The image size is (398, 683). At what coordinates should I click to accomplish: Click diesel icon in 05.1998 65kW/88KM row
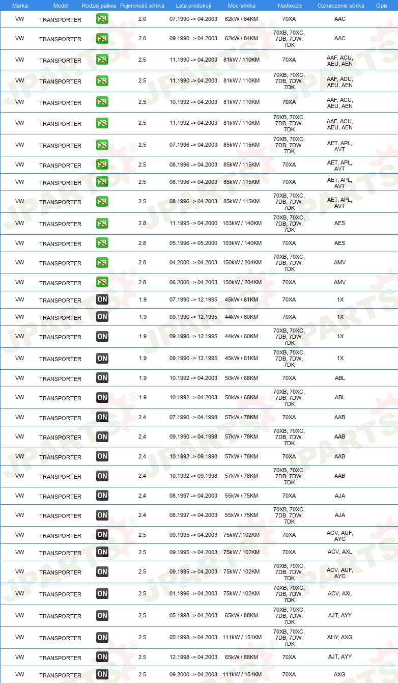[102, 615]
